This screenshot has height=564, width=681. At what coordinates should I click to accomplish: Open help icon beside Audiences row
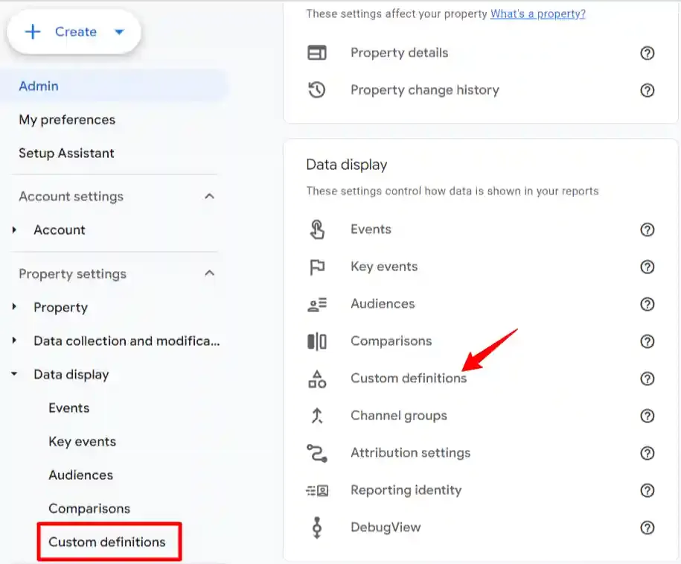tap(647, 304)
